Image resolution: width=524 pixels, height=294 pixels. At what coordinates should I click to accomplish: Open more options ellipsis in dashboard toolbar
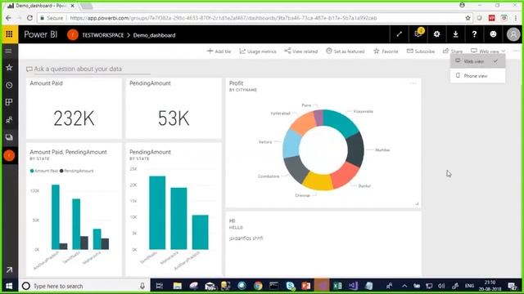point(517,51)
